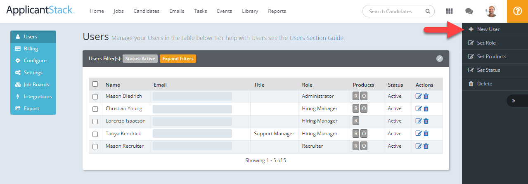Image resolution: width=528 pixels, height=184 pixels.
Task: Click Expand Filters button
Action: pos(178,59)
